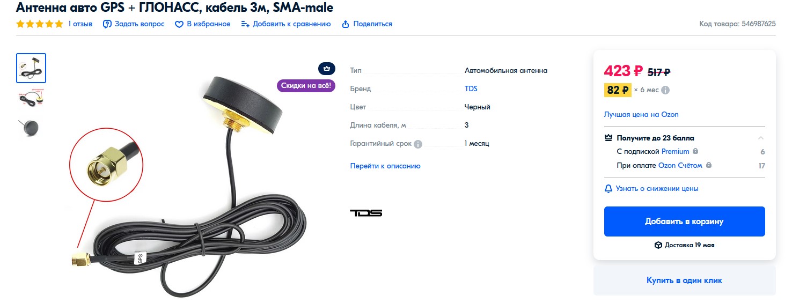The image size is (792, 303).
Task: Select the second thumbnail with antenna dimensions
Action: 31,97
